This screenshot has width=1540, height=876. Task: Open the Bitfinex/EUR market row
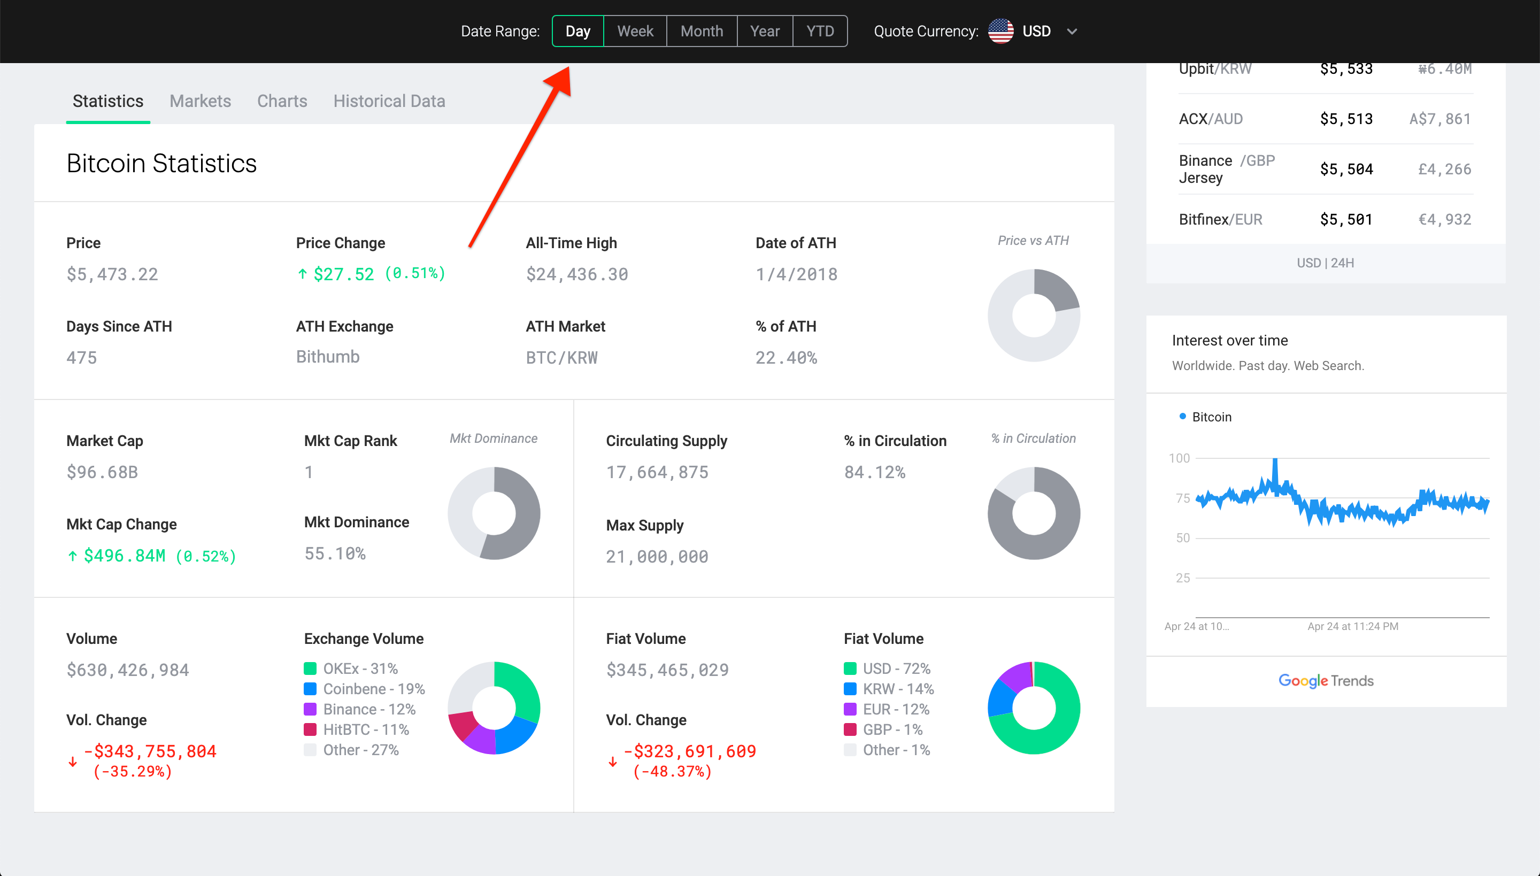click(x=1325, y=219)
